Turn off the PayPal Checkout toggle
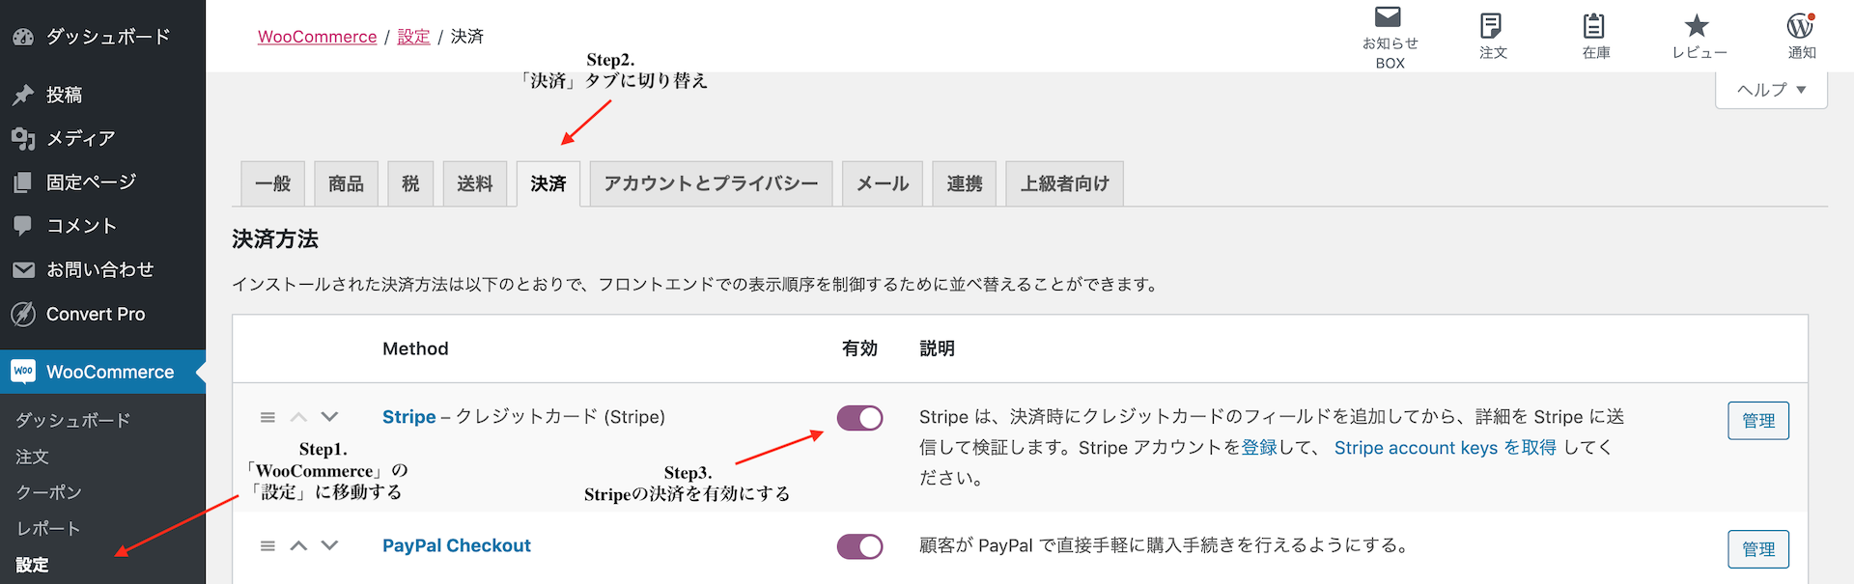Viewport: 1854px width, 584px height. point(859,545)
